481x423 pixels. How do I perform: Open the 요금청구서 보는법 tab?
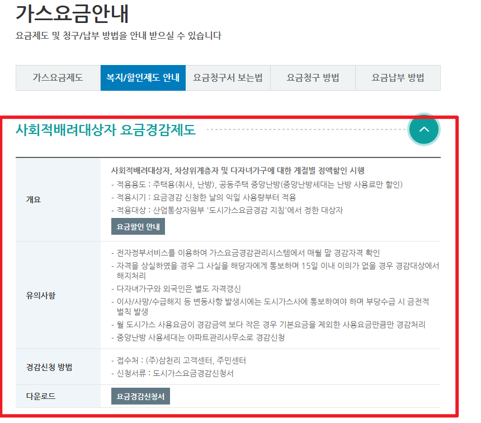pos(228,78)
